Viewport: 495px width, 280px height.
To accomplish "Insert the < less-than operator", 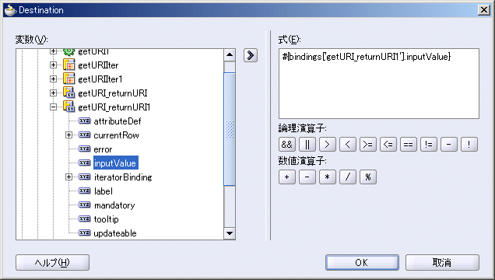I will 348,145.
